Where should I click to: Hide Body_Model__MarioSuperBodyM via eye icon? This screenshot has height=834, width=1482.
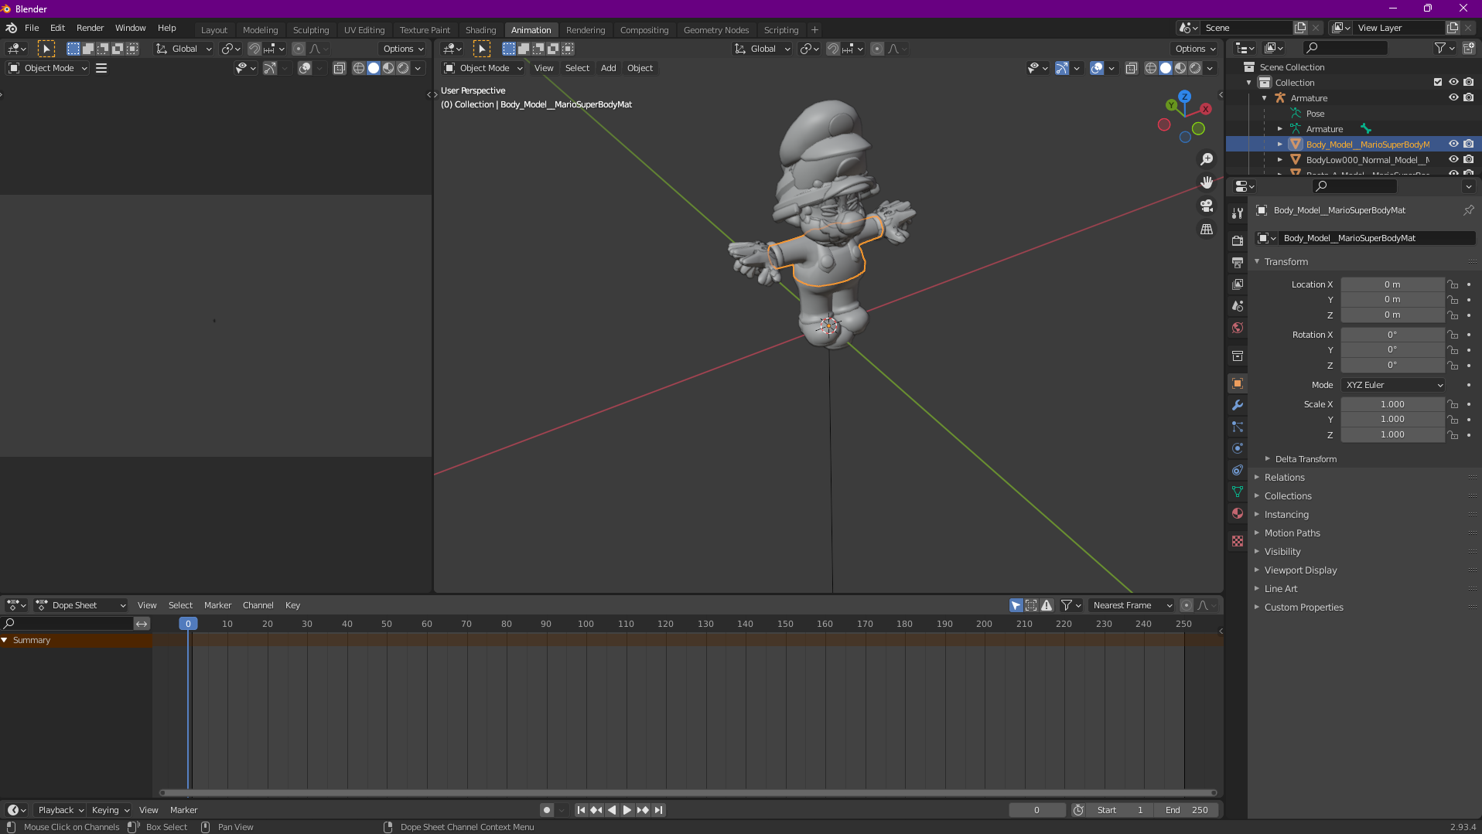(1453, 145)
